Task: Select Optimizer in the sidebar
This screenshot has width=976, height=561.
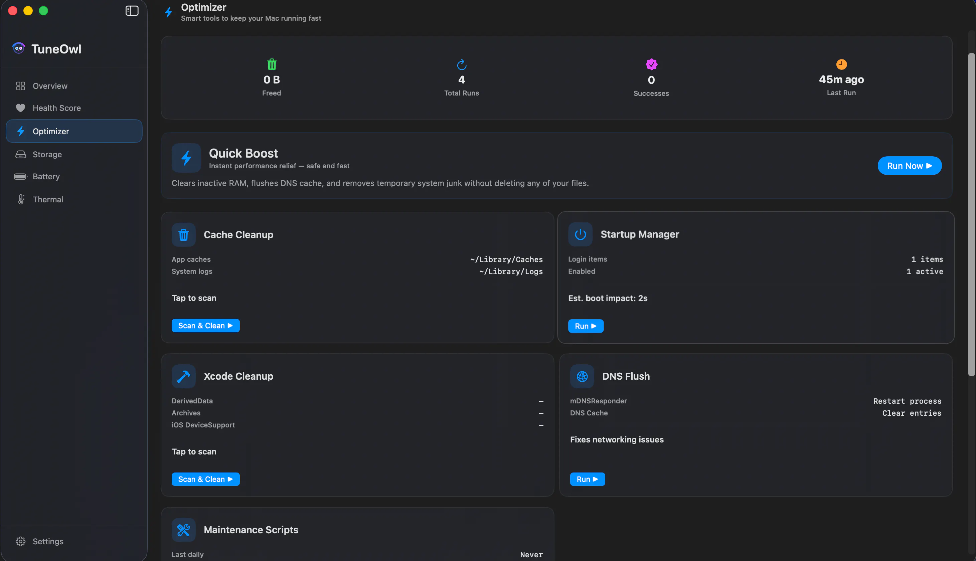Action: tap(74, 131)
